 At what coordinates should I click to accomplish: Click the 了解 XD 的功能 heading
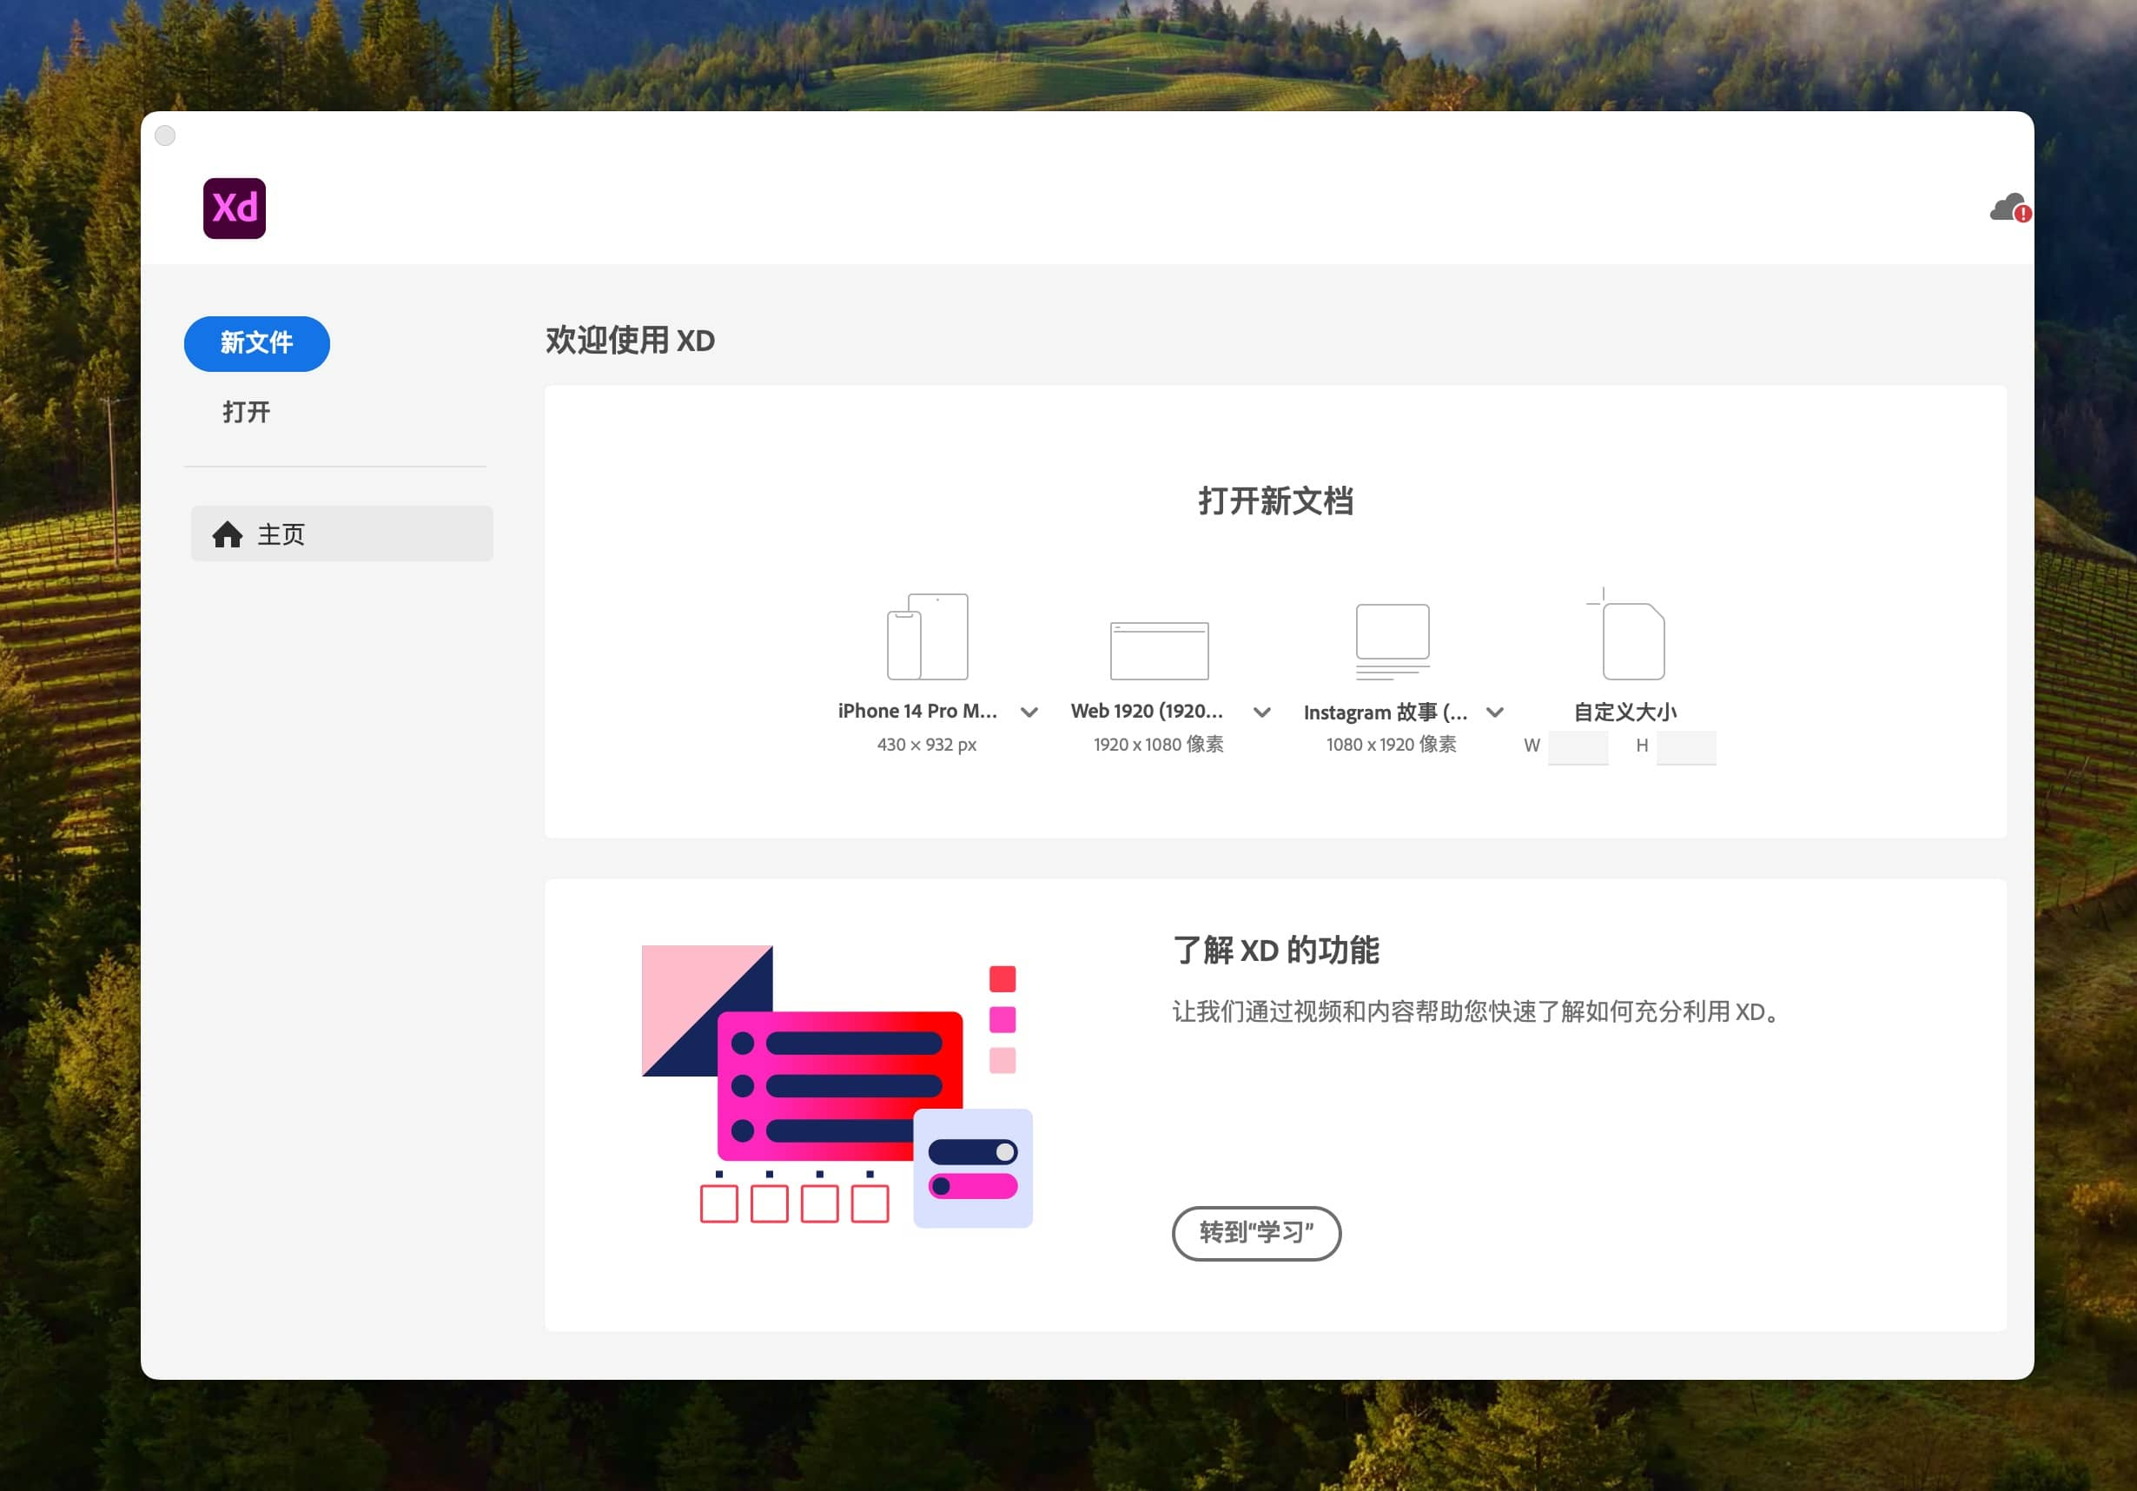pyautogui.click(x=1276, y=951)
